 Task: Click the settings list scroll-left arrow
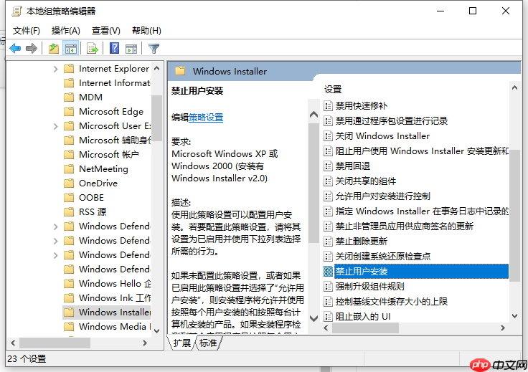326,328
